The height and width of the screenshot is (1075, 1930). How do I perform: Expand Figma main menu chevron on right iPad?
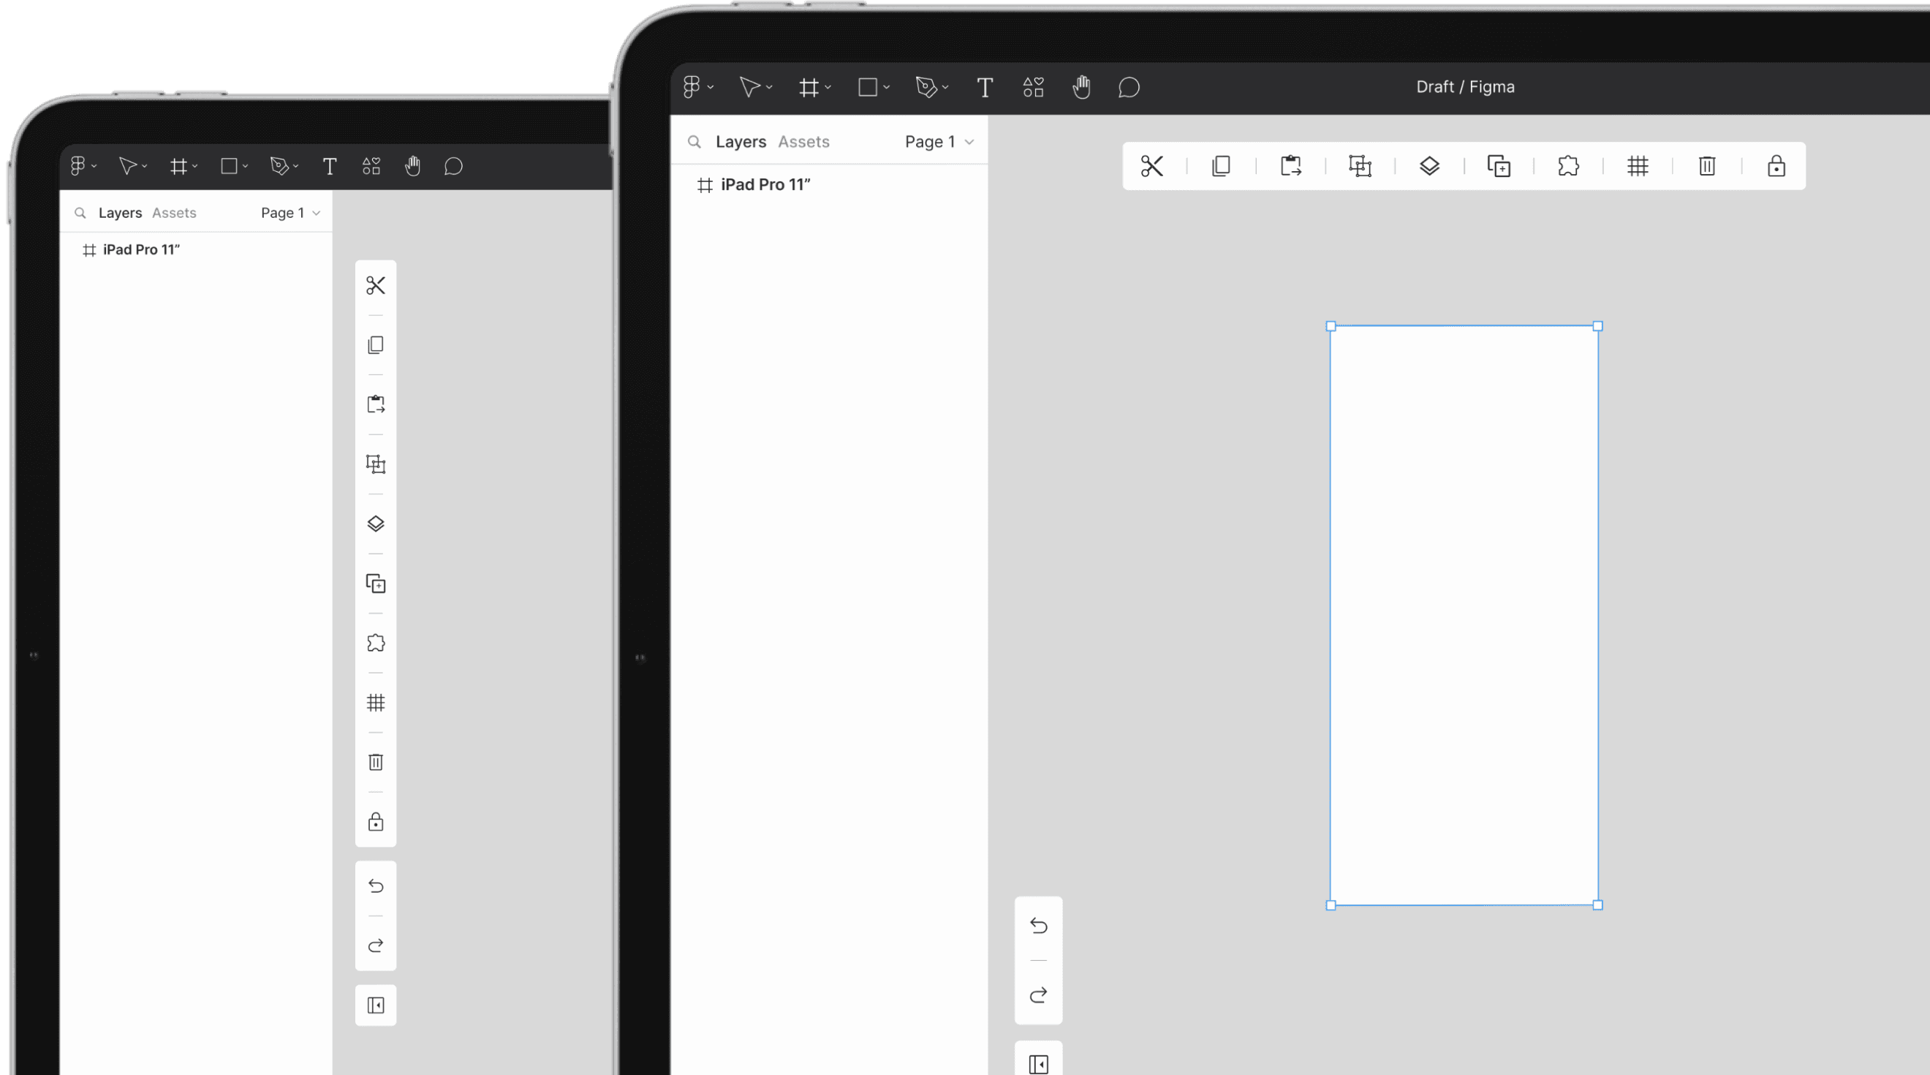click(711, 88)
